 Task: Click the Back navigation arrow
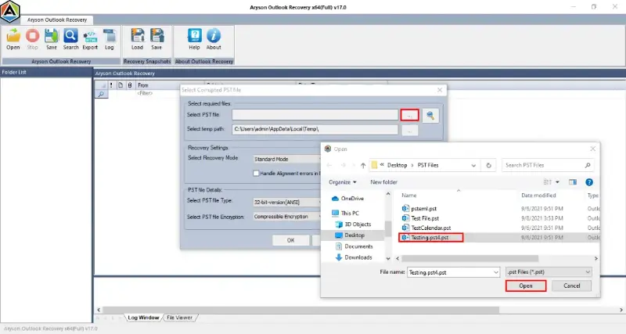point(329,165)
